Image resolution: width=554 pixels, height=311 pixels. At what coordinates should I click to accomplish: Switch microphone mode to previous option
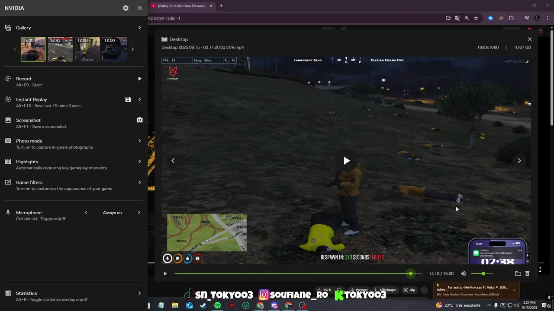coord(86,213)
